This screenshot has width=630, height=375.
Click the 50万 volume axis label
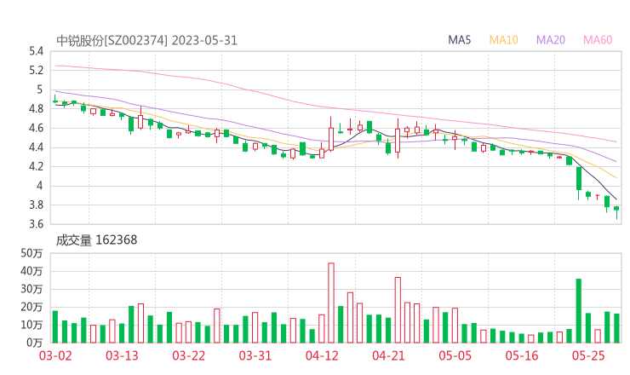coord(31,253)
